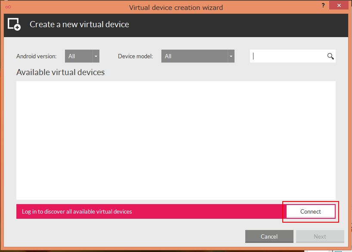Click inside the empty virtual devices list
This screenshot has height=252, width=352.
pyautogui.click(x=176, y=140)
